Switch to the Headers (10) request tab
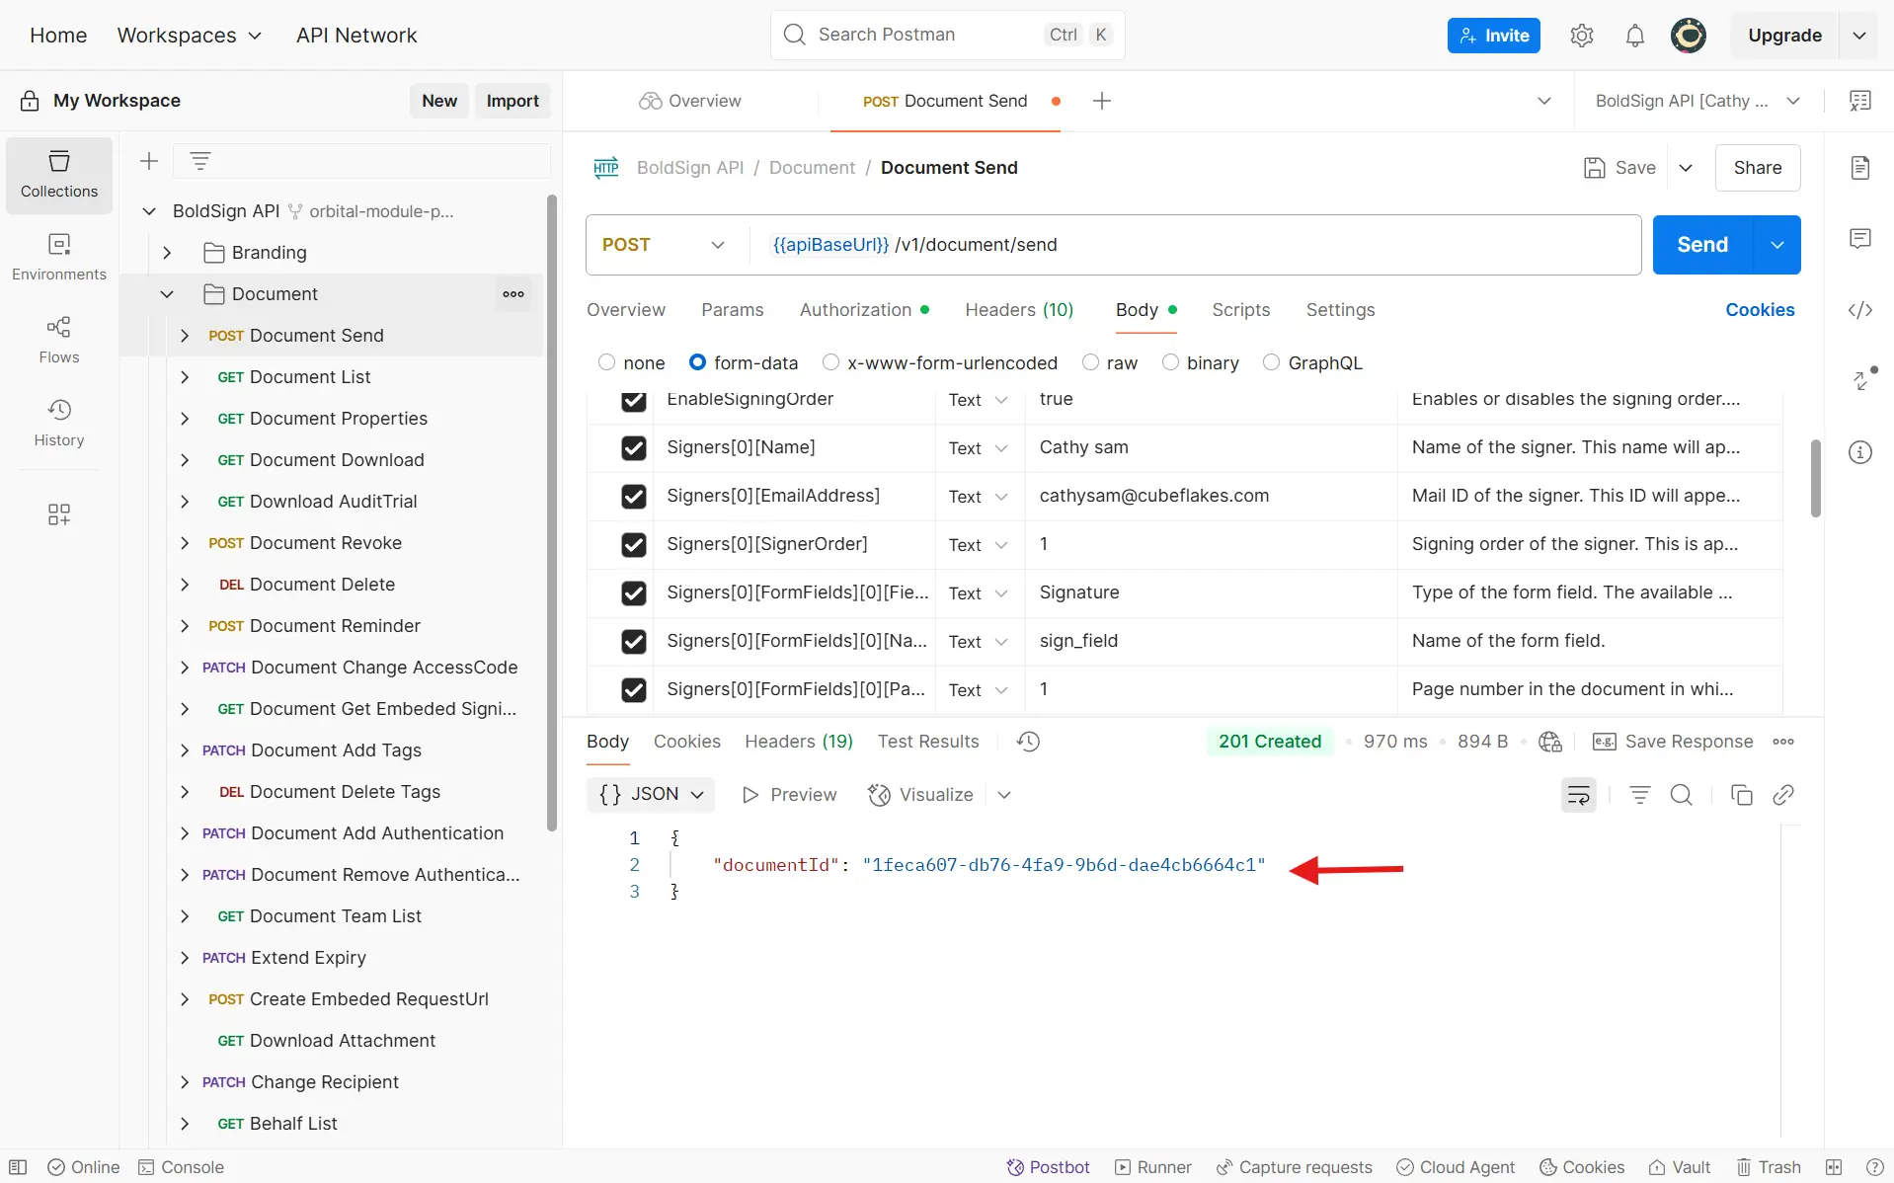This screenshot has height=1183, width=1894. tap(1019, 310)
